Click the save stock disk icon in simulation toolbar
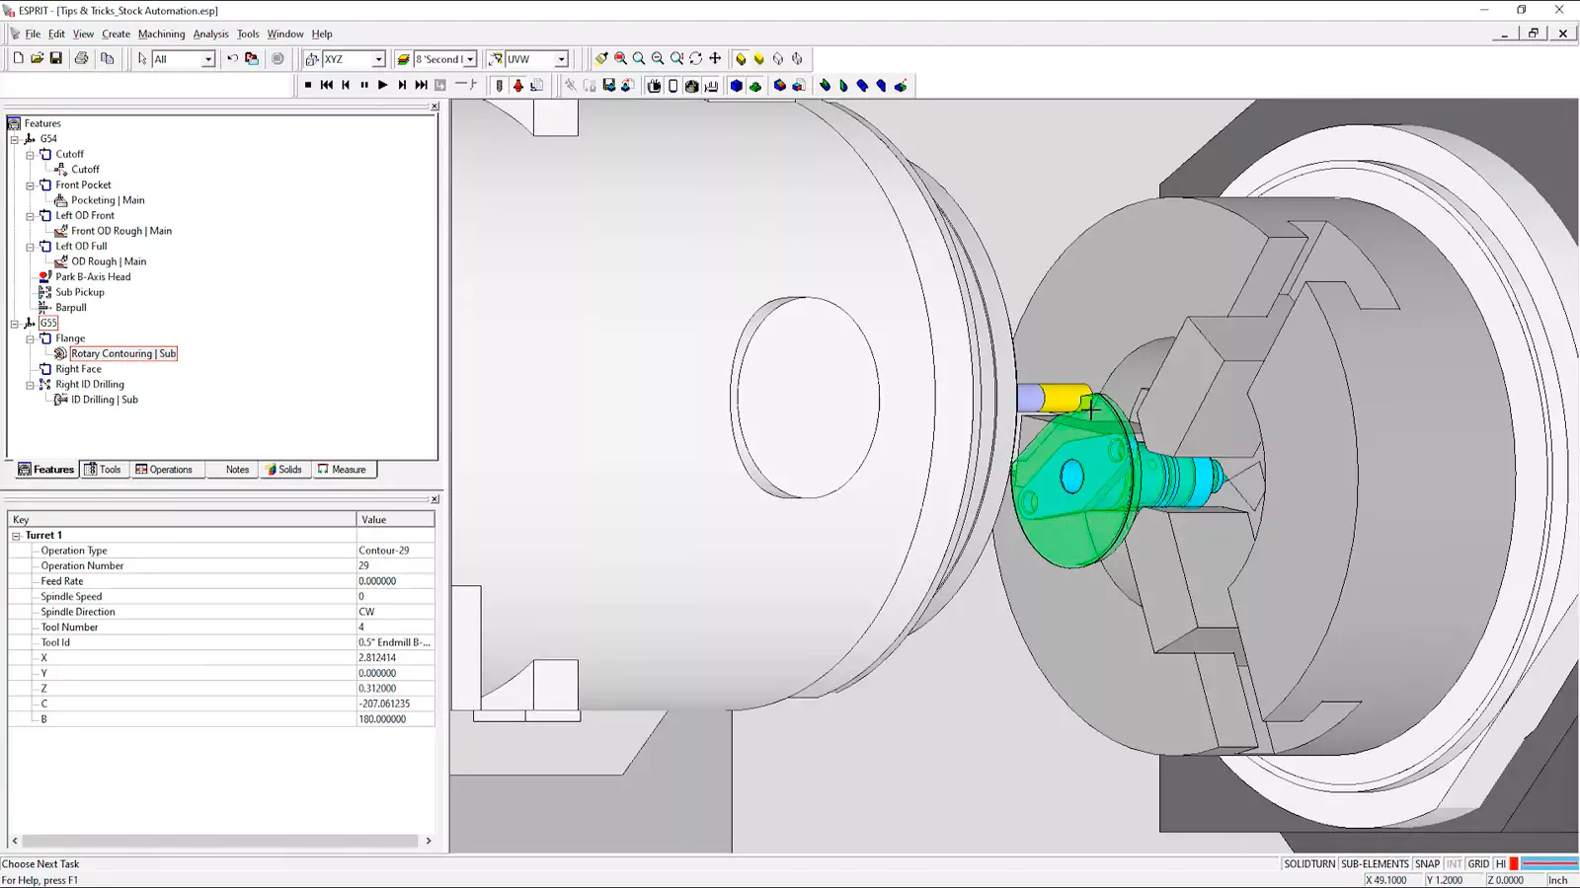Screen dimensions: 1580x888 tap(609, 86)
